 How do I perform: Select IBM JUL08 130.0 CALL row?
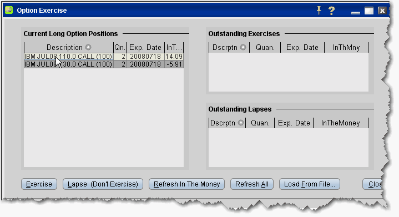pyautogui.click(x=104, y=64)
